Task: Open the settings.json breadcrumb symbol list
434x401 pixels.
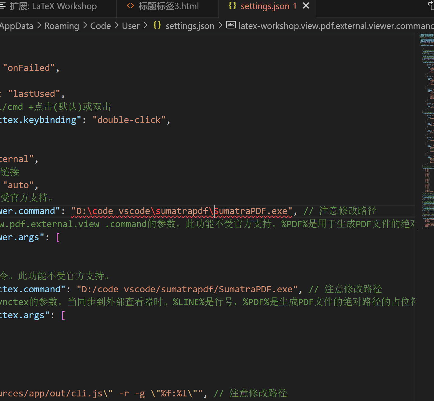Action: click(x=190, y=26)
